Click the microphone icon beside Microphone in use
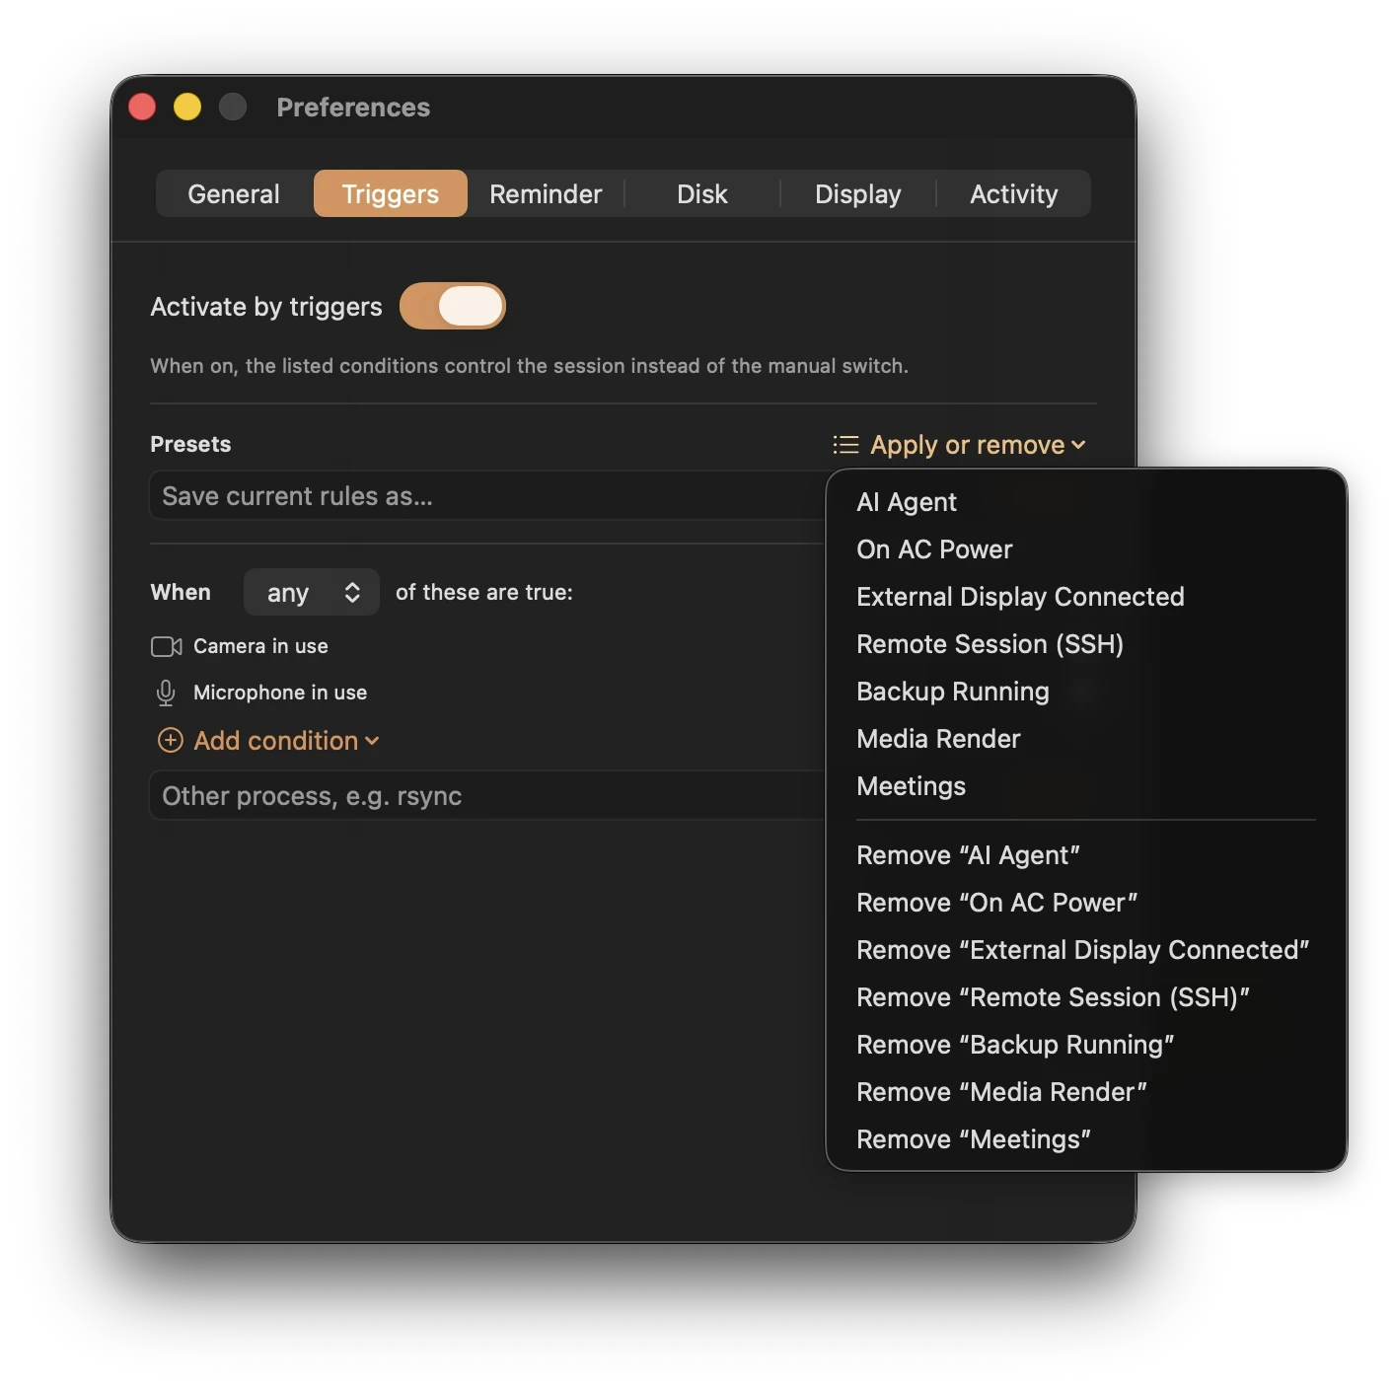1393x1389 pixels. (x=166, y=693)
